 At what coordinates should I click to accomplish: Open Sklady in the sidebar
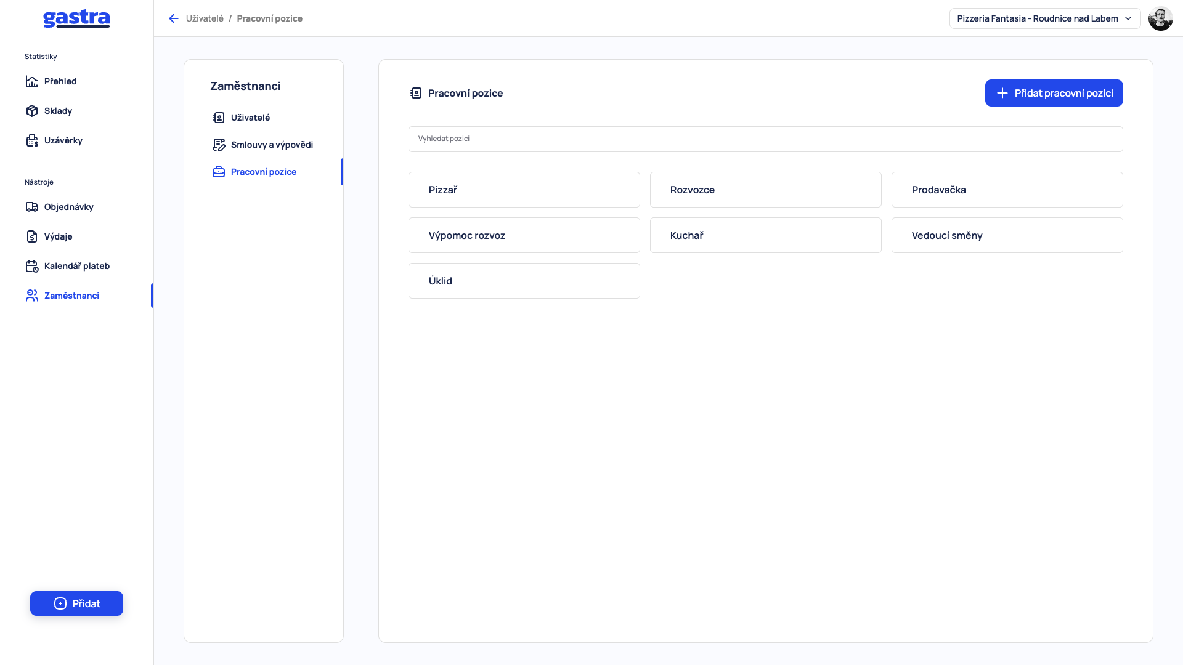point(58,111)
